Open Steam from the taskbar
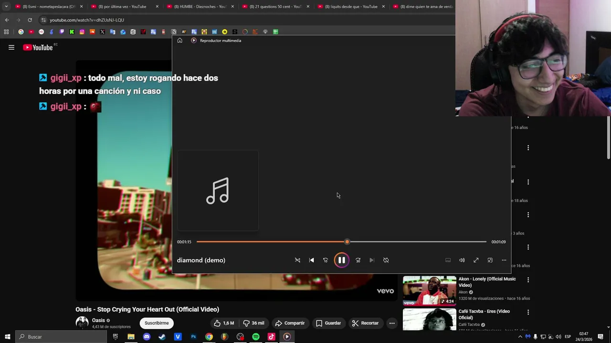 pos(162,337)
